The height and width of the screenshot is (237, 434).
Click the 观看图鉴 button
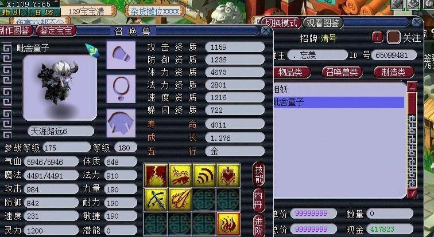point(323,23)
